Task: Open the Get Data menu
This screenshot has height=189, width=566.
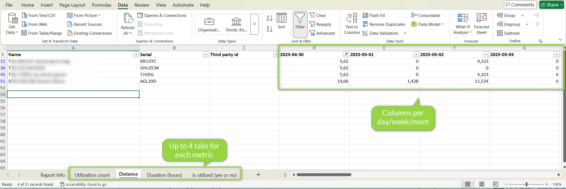Action: (x=12, y=24)
